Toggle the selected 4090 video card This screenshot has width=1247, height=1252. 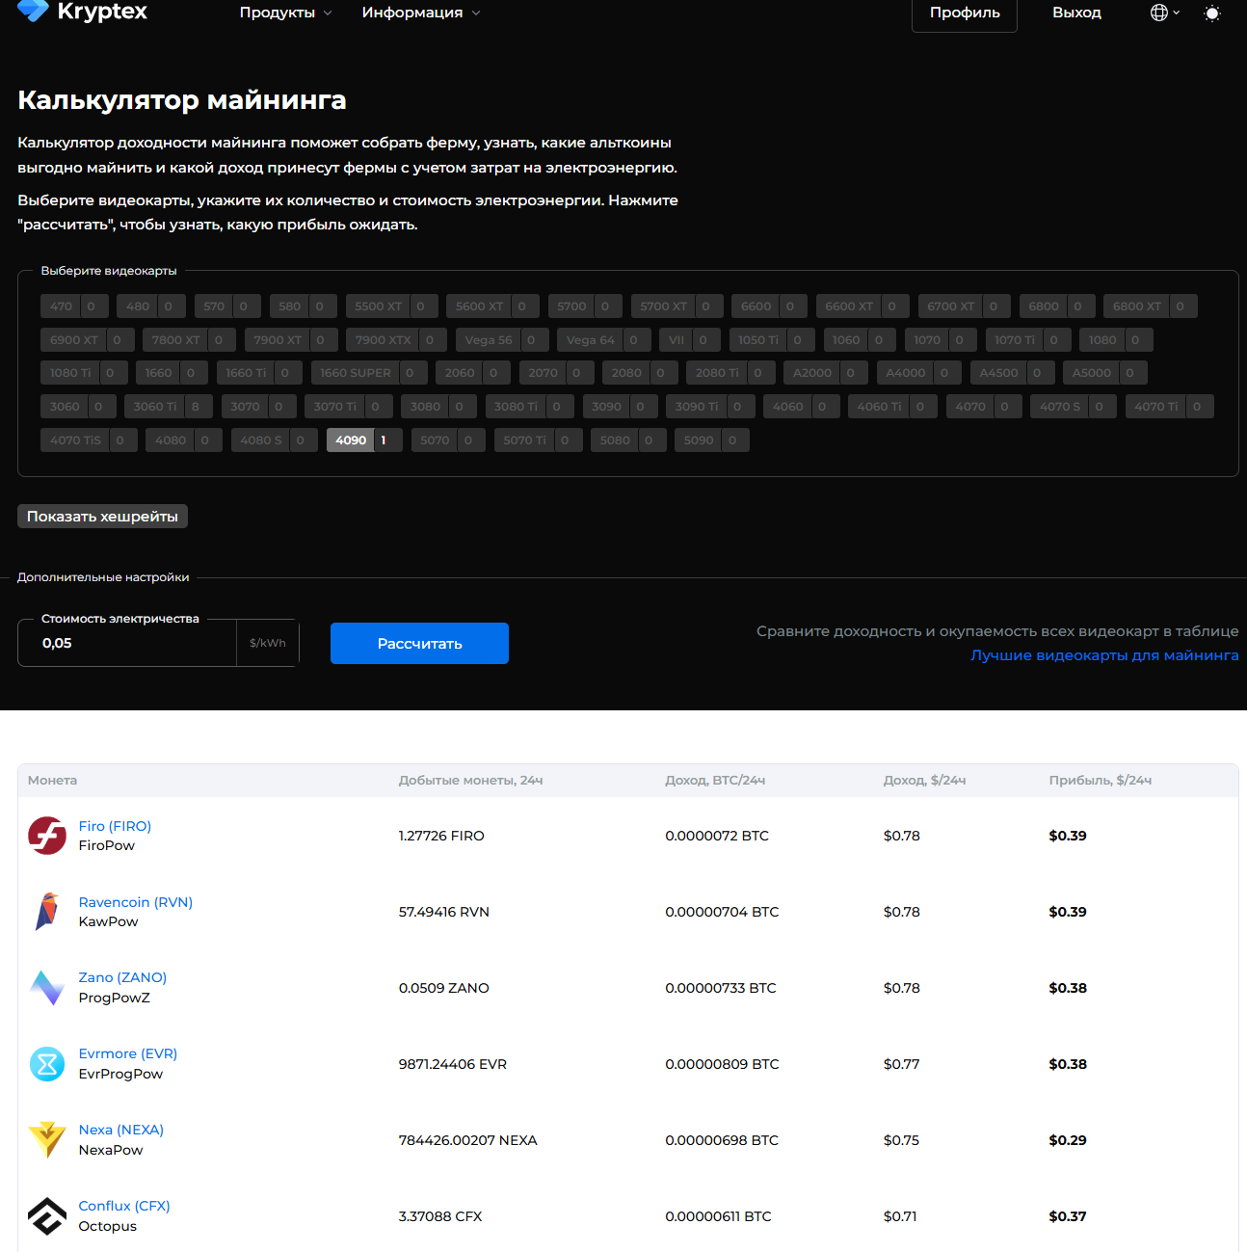351,440
